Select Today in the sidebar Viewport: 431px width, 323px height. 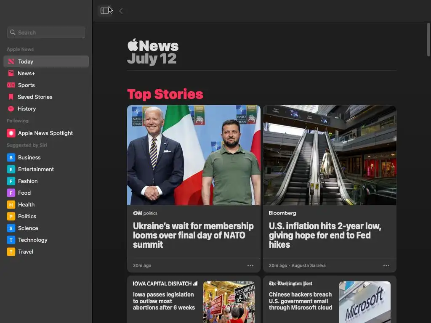click(x=46, y=61)
